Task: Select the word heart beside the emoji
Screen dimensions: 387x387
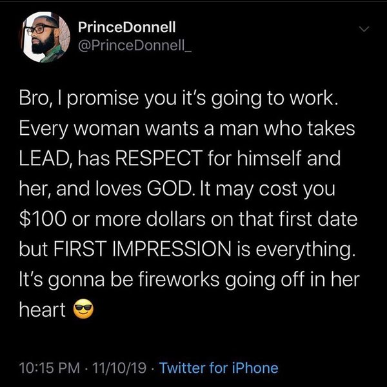Action: click(43, 310)
